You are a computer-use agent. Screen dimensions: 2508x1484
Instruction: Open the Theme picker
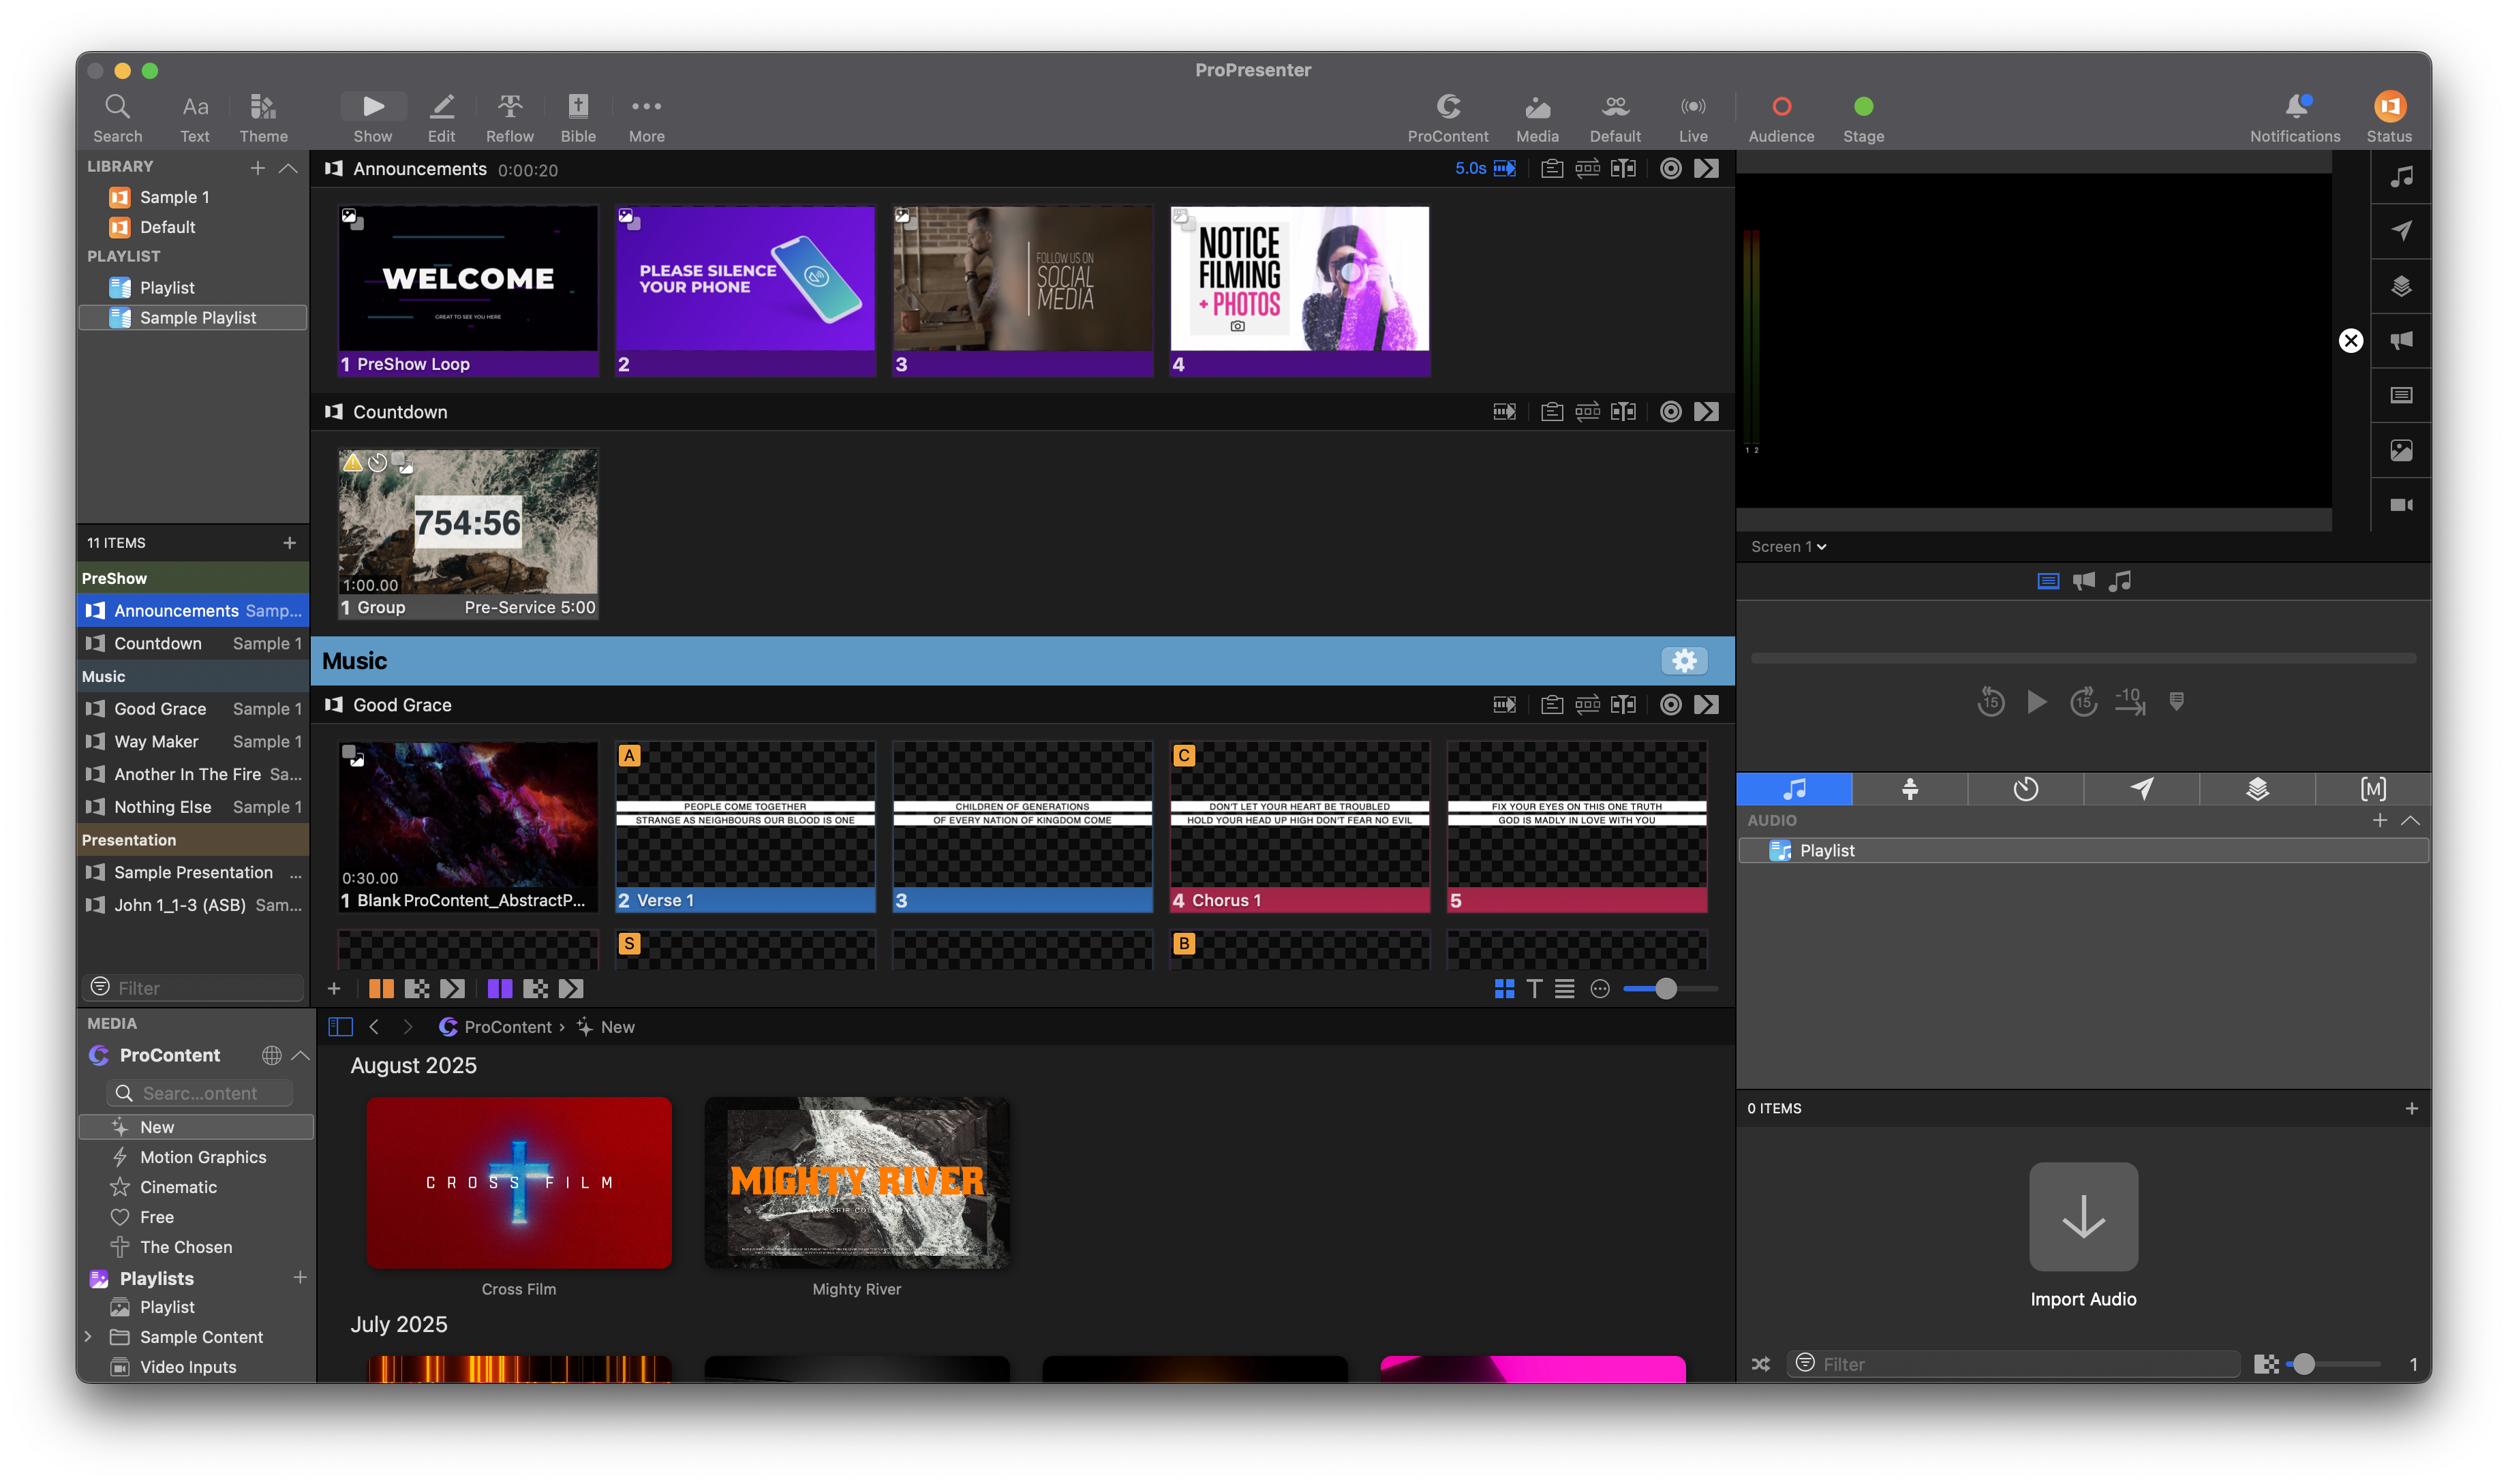[x=263, y=118]
